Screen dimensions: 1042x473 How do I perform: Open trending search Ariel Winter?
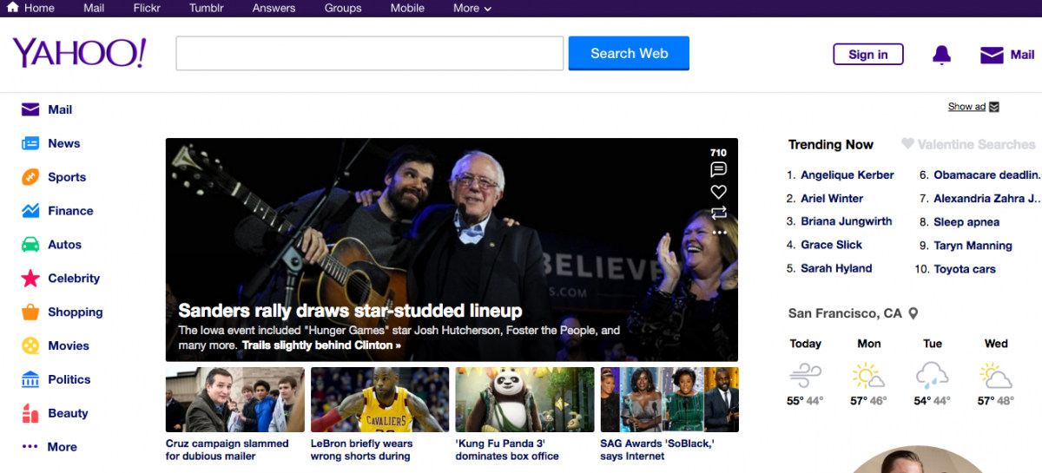(832, 199)
